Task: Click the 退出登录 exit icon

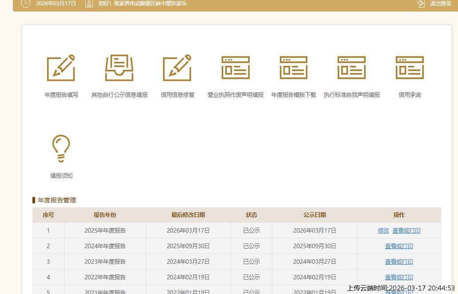Action: pyautogui.click(x=421, y=4)
